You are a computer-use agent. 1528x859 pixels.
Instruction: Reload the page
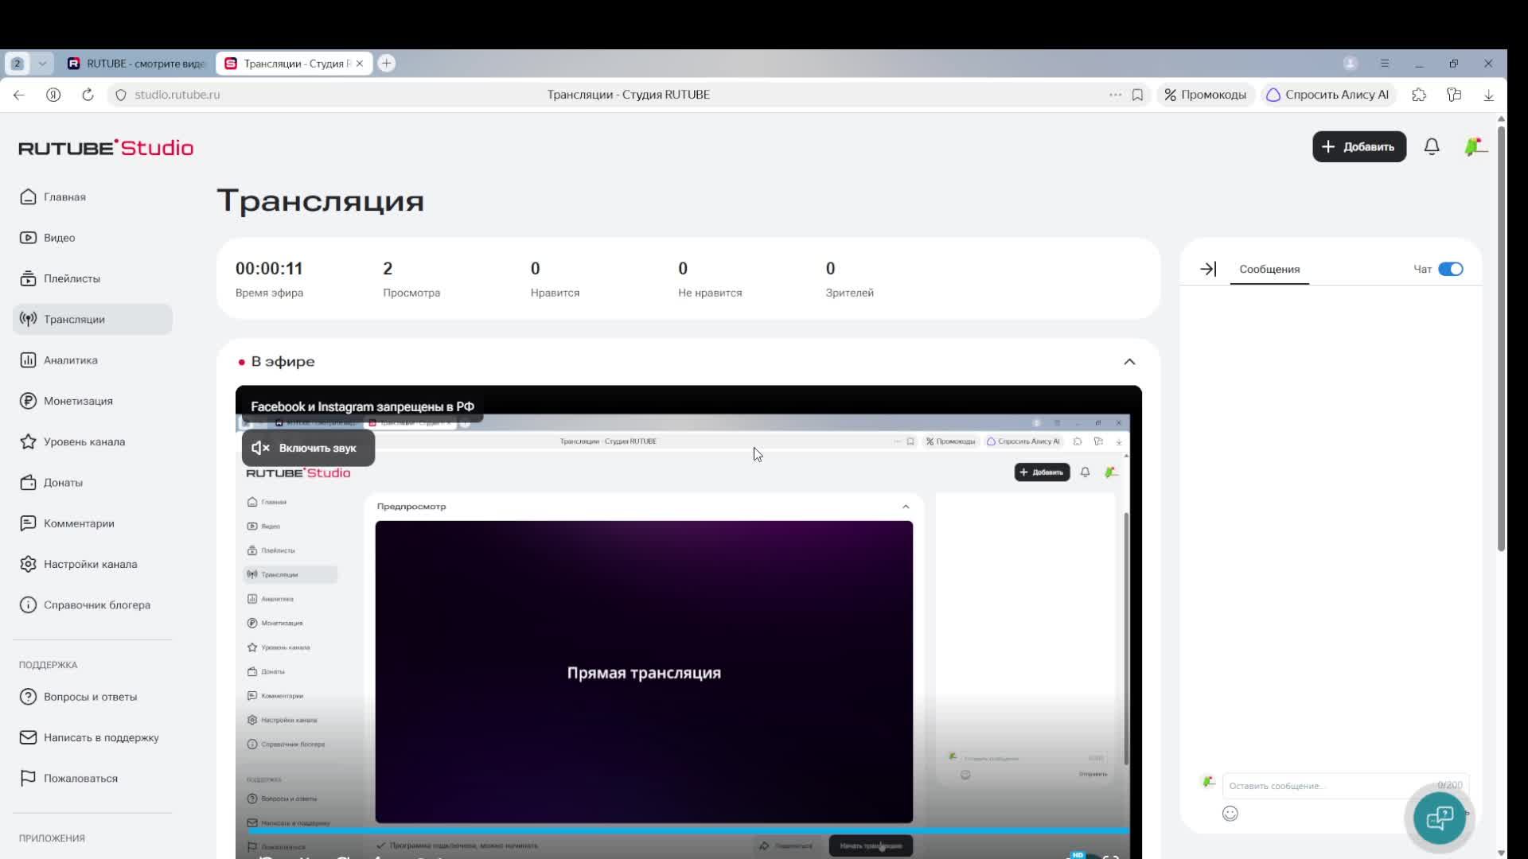(x=88, y=95)
